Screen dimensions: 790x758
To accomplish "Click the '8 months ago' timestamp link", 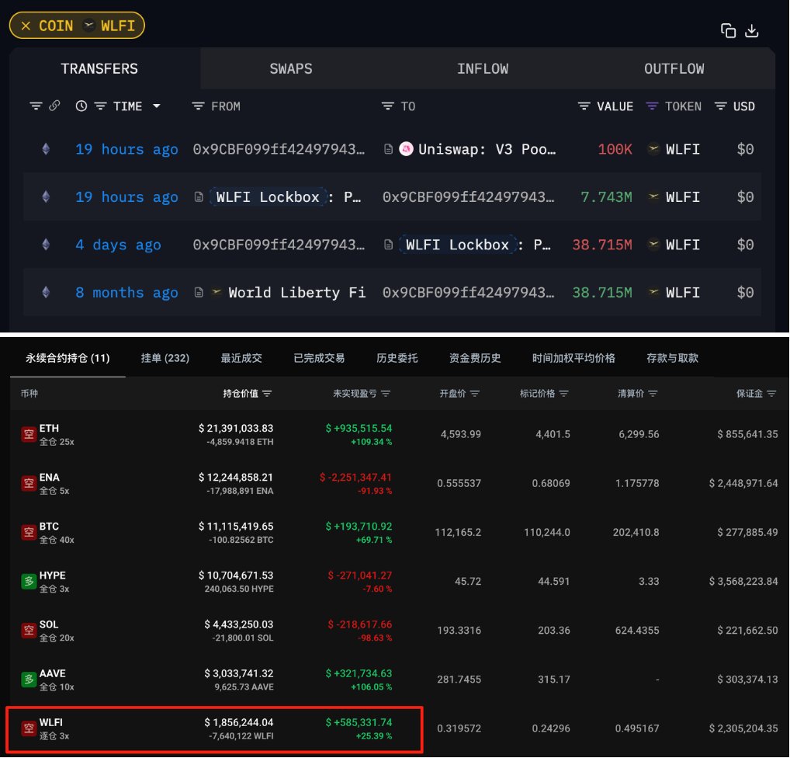I will (x=126, y=293).
